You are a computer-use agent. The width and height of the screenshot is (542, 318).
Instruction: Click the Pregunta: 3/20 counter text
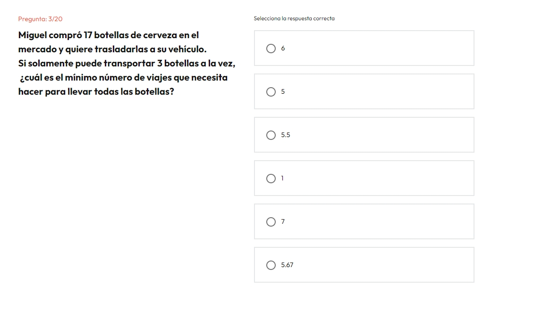coord(41,19)
